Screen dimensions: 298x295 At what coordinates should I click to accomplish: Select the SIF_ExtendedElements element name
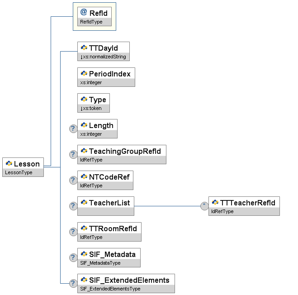tap(129, 280)
